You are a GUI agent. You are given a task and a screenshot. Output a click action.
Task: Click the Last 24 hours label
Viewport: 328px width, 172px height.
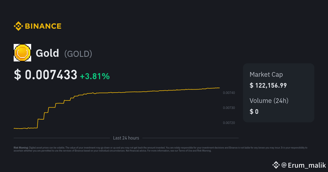point(126,138)
